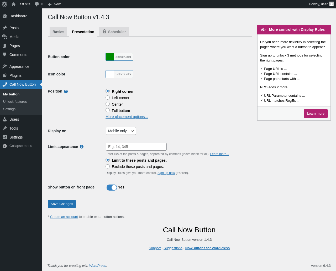This screenshot has width=336, height=271.
Task: Click Select Color for Icon color
Action: click(x=123, y=74)
